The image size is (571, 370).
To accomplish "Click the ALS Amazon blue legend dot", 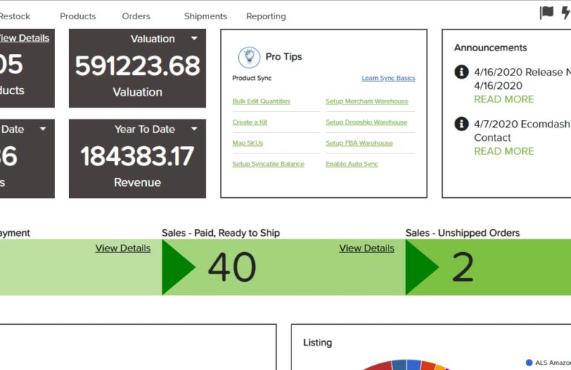I will point(529,363).
